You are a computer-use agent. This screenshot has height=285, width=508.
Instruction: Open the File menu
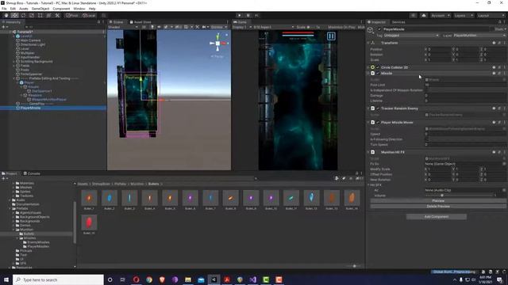(x=4, y=9)
